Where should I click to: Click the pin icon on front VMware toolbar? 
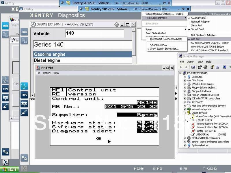pos(81,9)
